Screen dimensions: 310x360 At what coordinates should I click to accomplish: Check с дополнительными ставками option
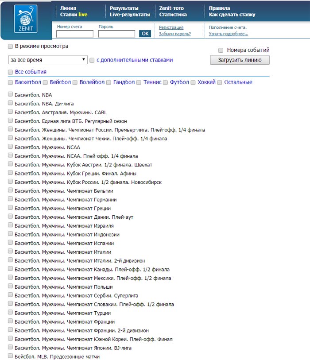coord(92,60)
